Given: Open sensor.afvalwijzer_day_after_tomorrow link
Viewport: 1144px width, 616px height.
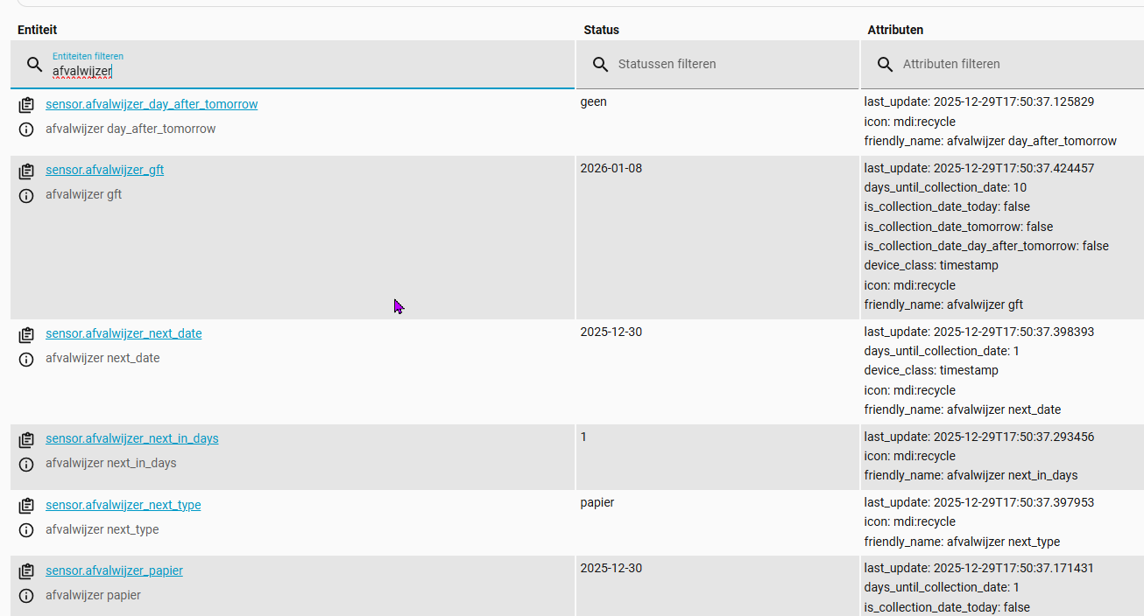Looking at the screenshot, I should pyautogui.click(x=152, y=104).
